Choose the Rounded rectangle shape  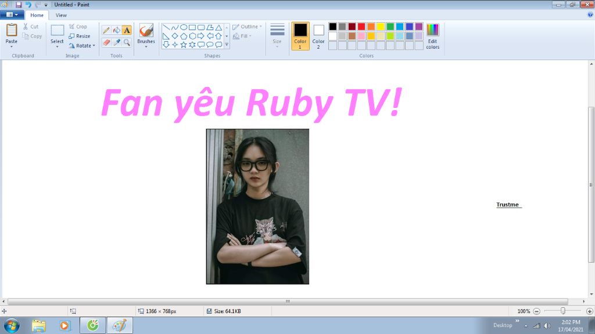click(200, 27)
